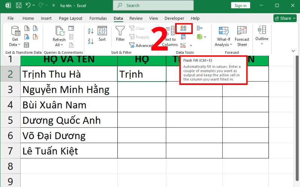Select cell containing Võ Đại Dương
This screenshot has width=300, height=187.
click(69, 135)
